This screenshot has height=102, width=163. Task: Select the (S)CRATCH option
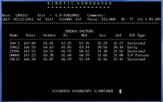coord(61,91)
